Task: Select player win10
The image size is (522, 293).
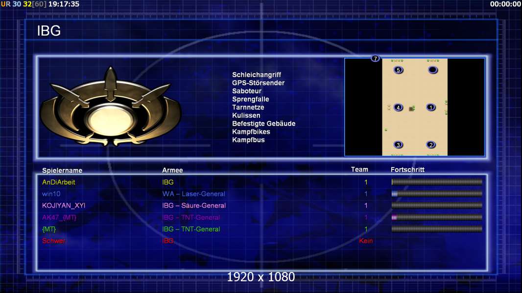Action: tap(51, 194)
